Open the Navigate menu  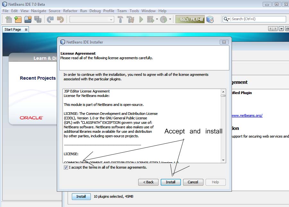pos(38,11)
